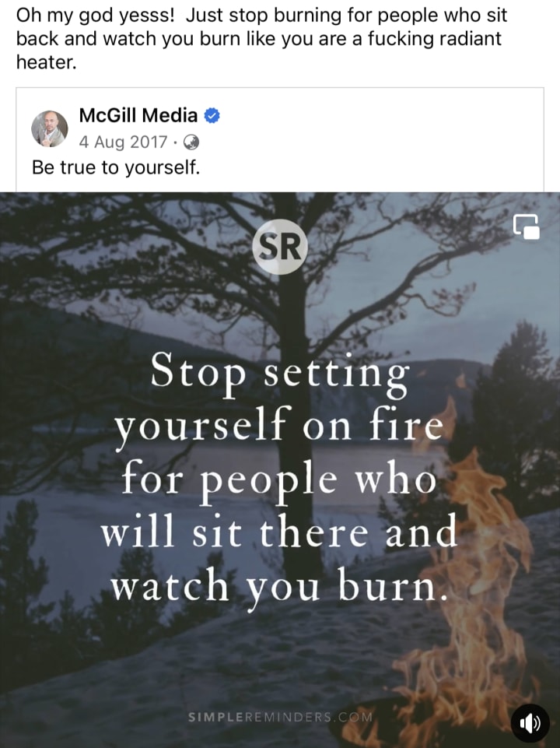Visit the McGill Media page name
Image resolution: width=560 pixels, height=748 pixels.
click(x=138, y=115)
